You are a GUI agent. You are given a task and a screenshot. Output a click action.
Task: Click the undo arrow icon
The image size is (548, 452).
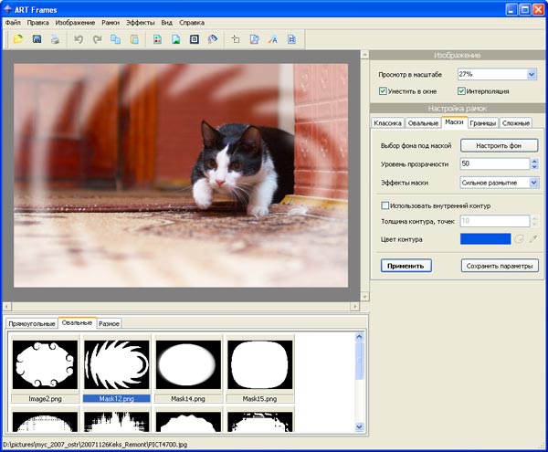pos(79,39)
